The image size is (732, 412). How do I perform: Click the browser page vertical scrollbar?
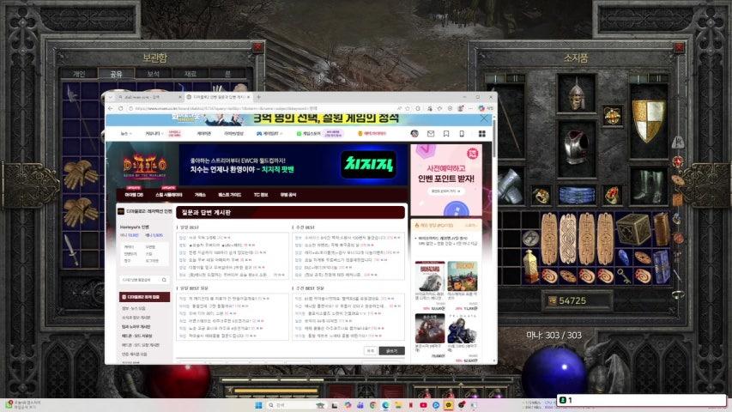[x=493, y=240]
